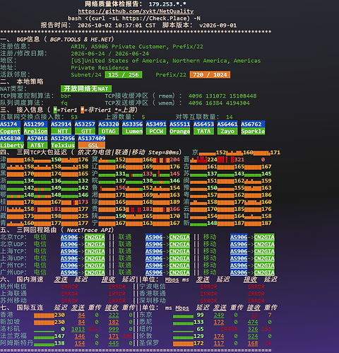Click the AS2914 badge
Viewport: 339px width, 353px height.
[x=61, y=124]
